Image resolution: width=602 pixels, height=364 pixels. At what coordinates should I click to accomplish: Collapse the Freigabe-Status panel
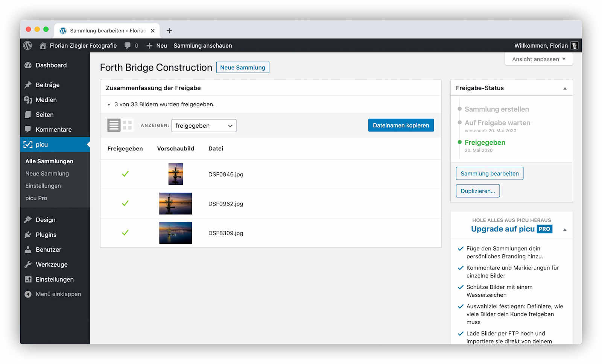[564, 88]
